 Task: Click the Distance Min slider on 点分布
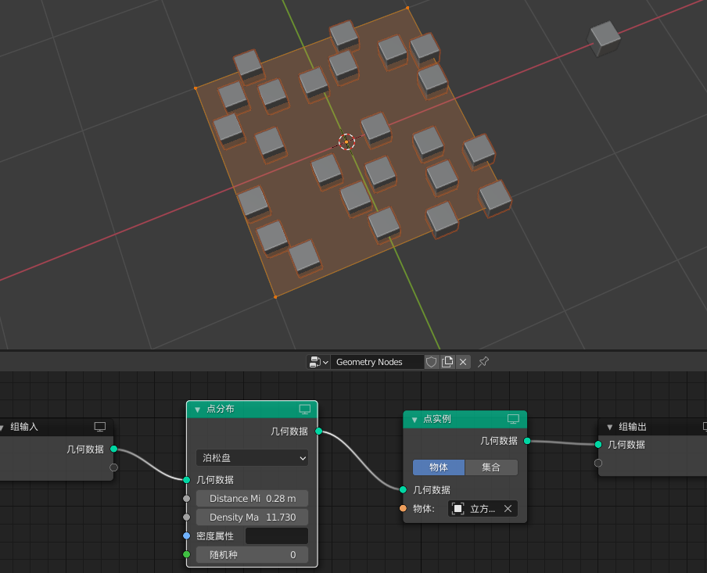pos(252,498)
